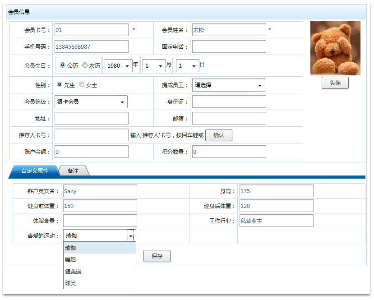Click the 头像 button
This screenshot has height=300, width=374.
click(x=335, y=83)
